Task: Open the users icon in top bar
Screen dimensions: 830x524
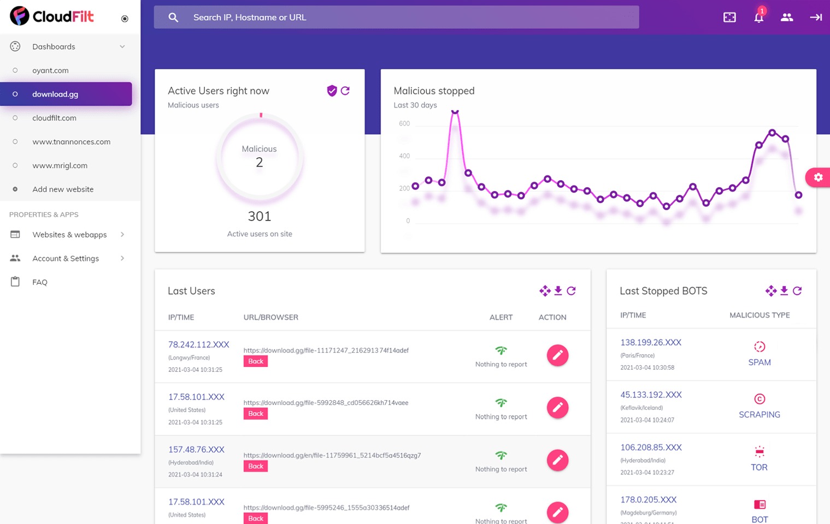Action: [787, 17]
